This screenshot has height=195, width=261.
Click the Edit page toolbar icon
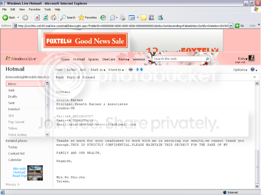pyautogui.click(x=132, y=18)
